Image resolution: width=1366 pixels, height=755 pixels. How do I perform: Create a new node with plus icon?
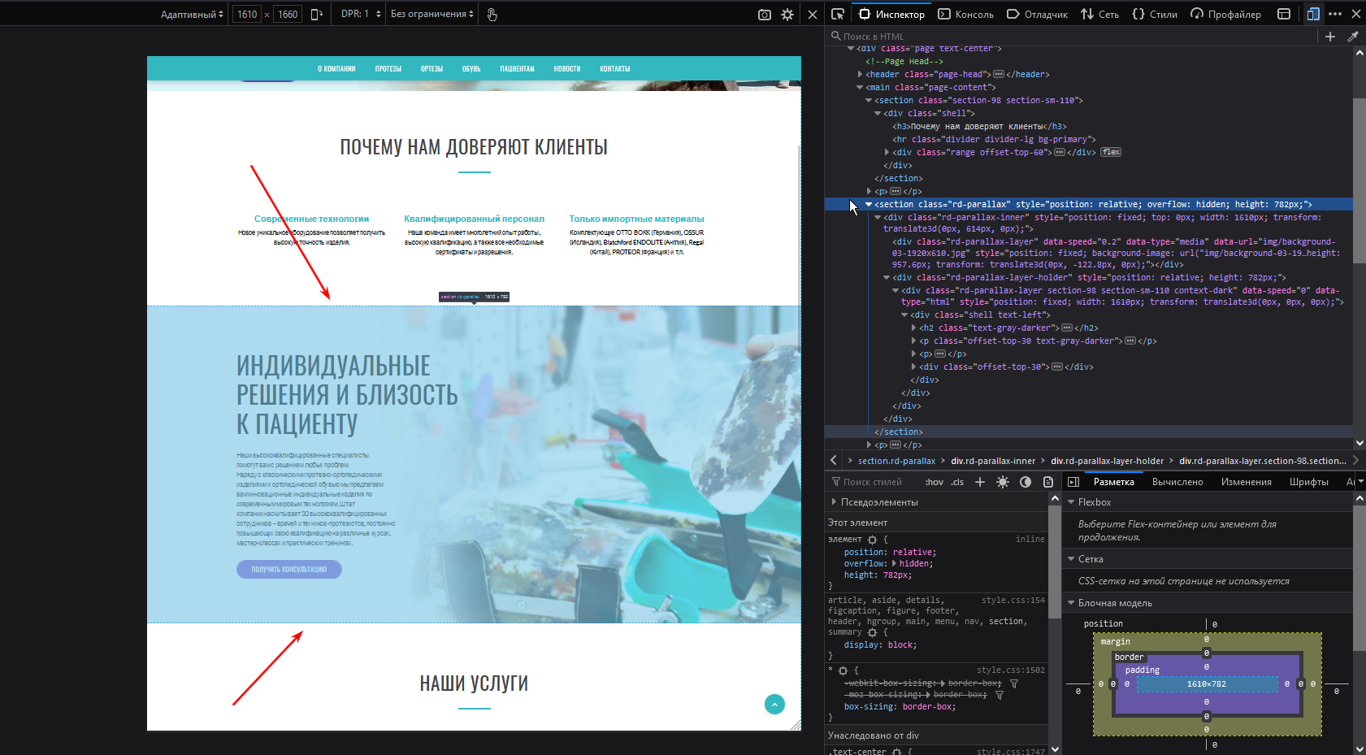tap(1330, 37)
